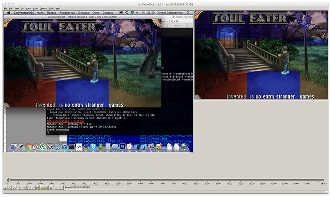Click the 'games' word in the output pane

[307, 97]
